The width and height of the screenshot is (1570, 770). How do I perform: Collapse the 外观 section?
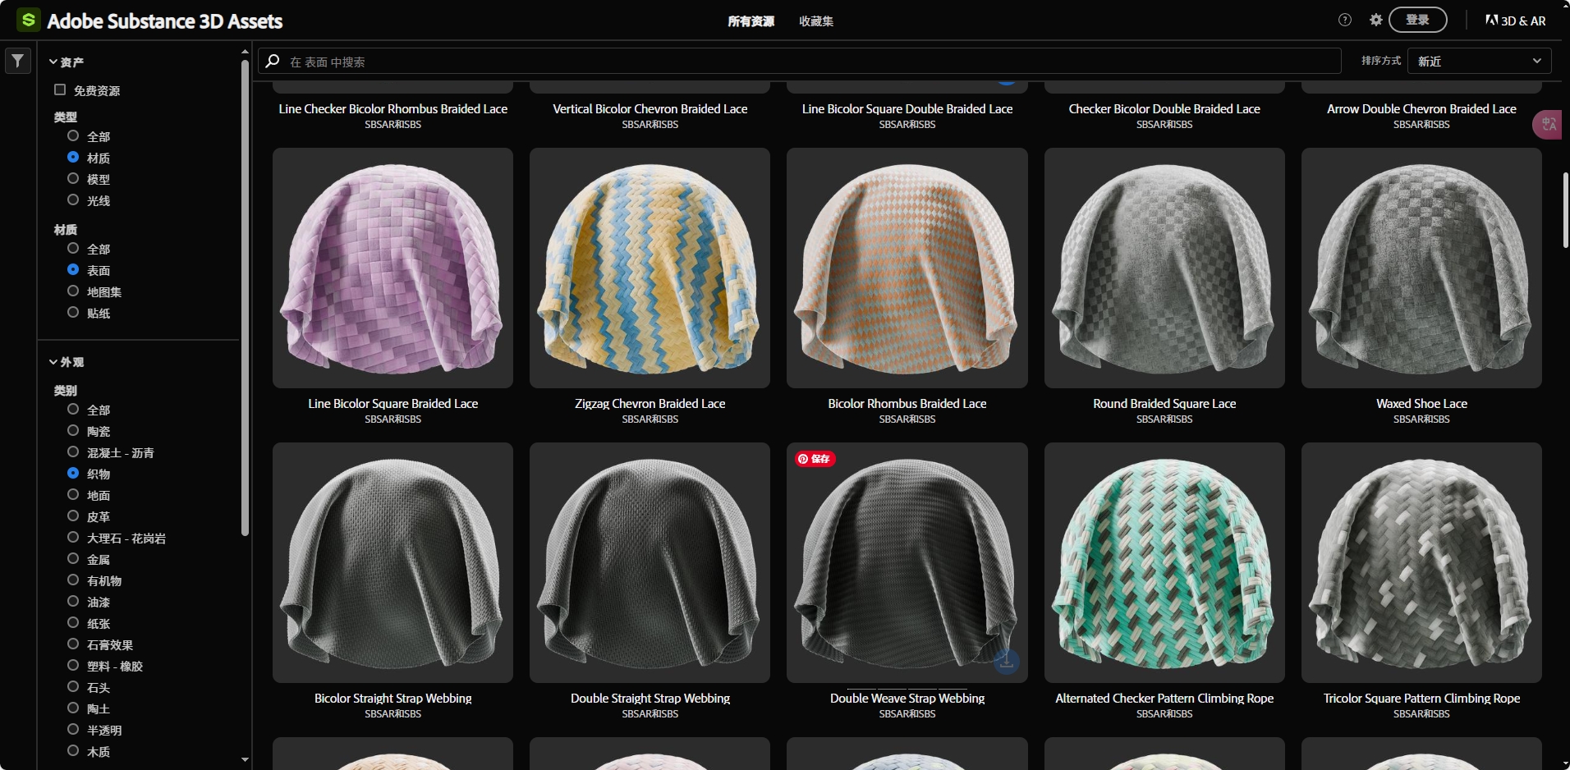pos(66,362)
